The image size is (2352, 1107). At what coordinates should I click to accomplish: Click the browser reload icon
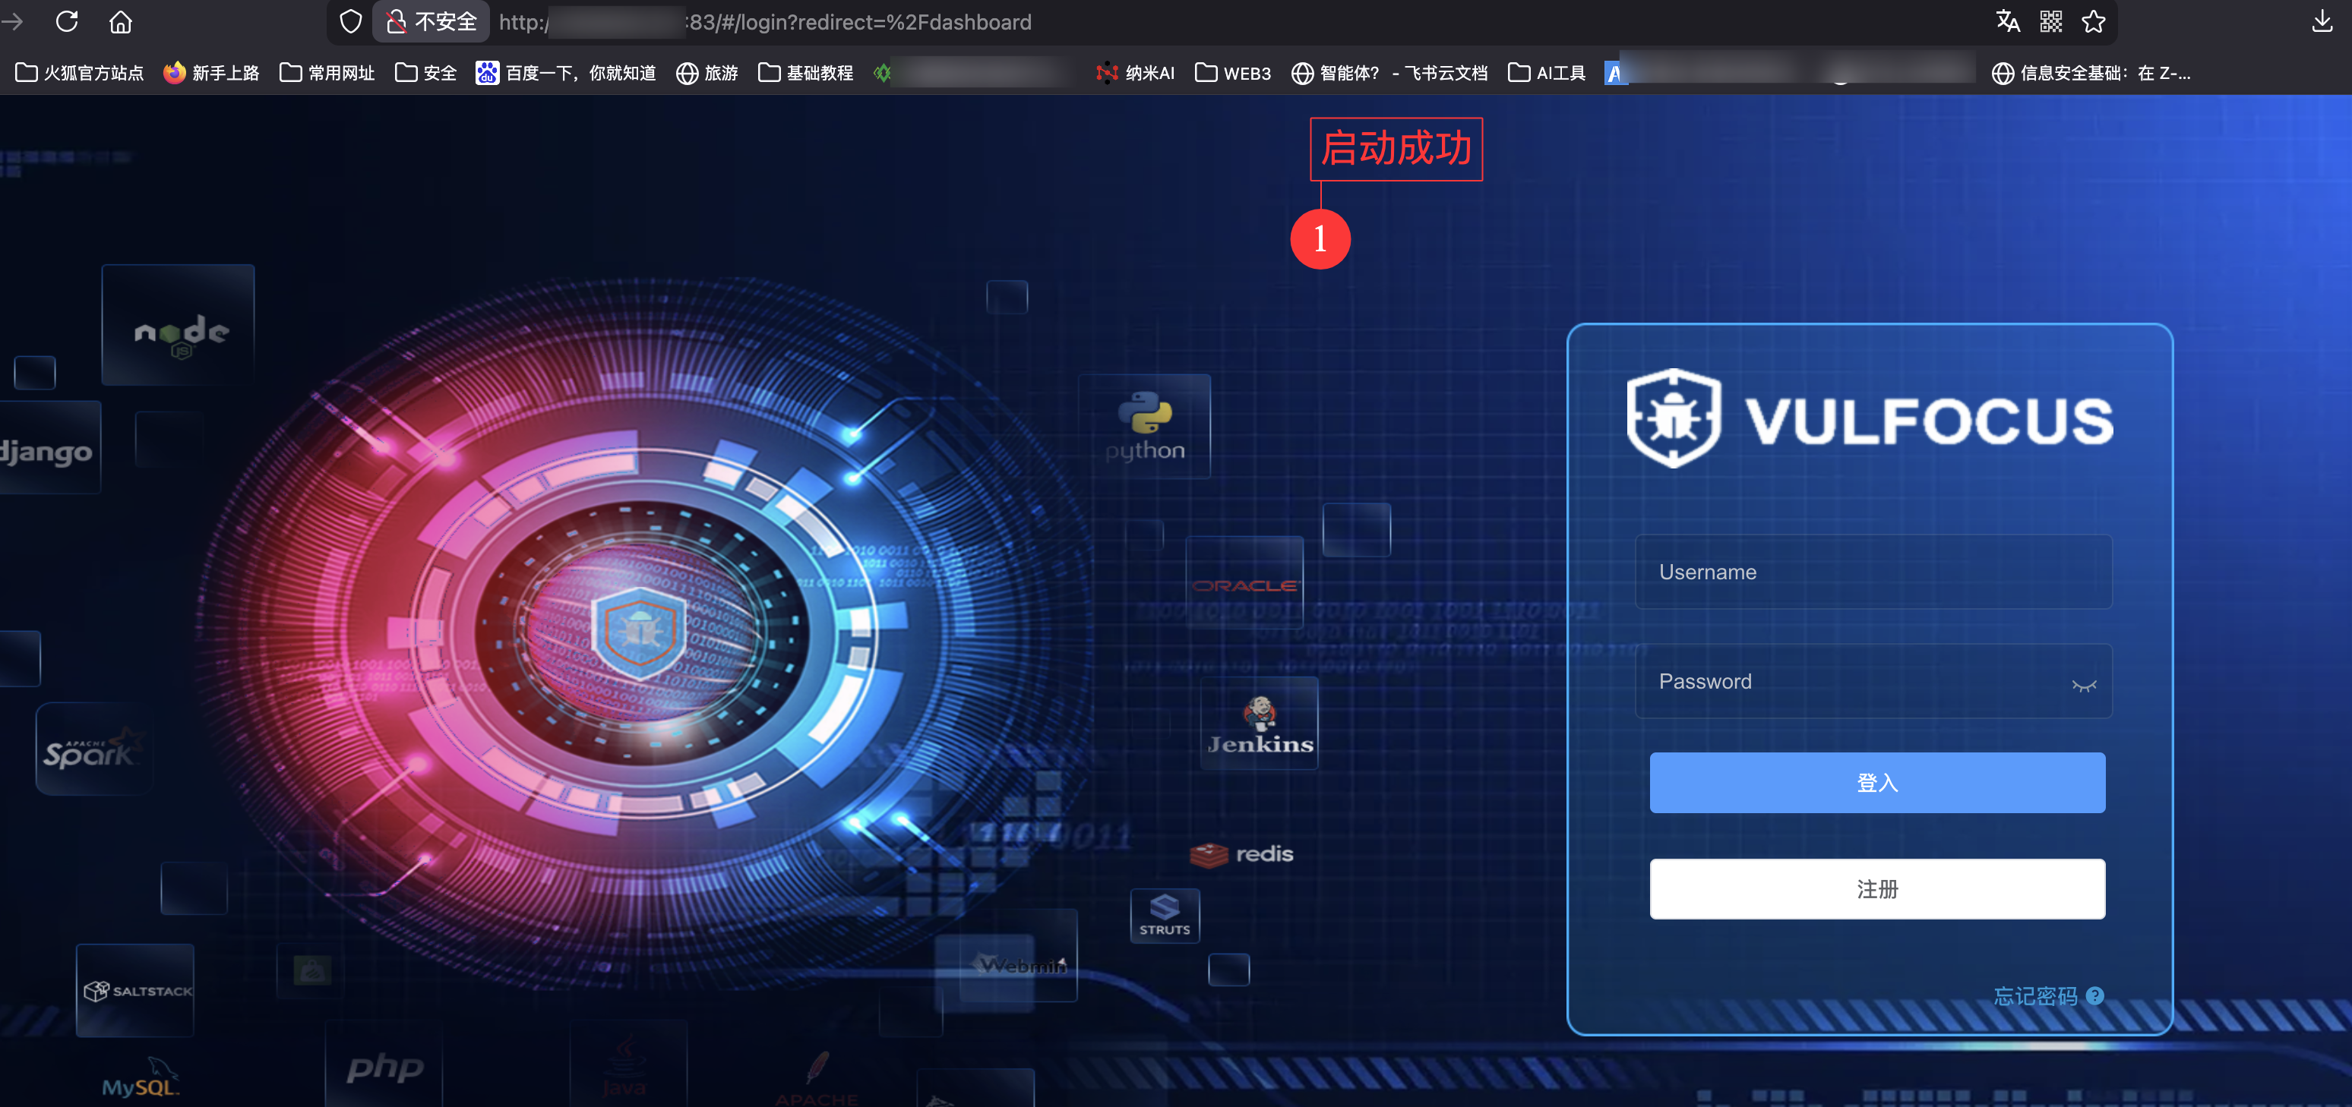pyautogui.click(x=67, y=22)
